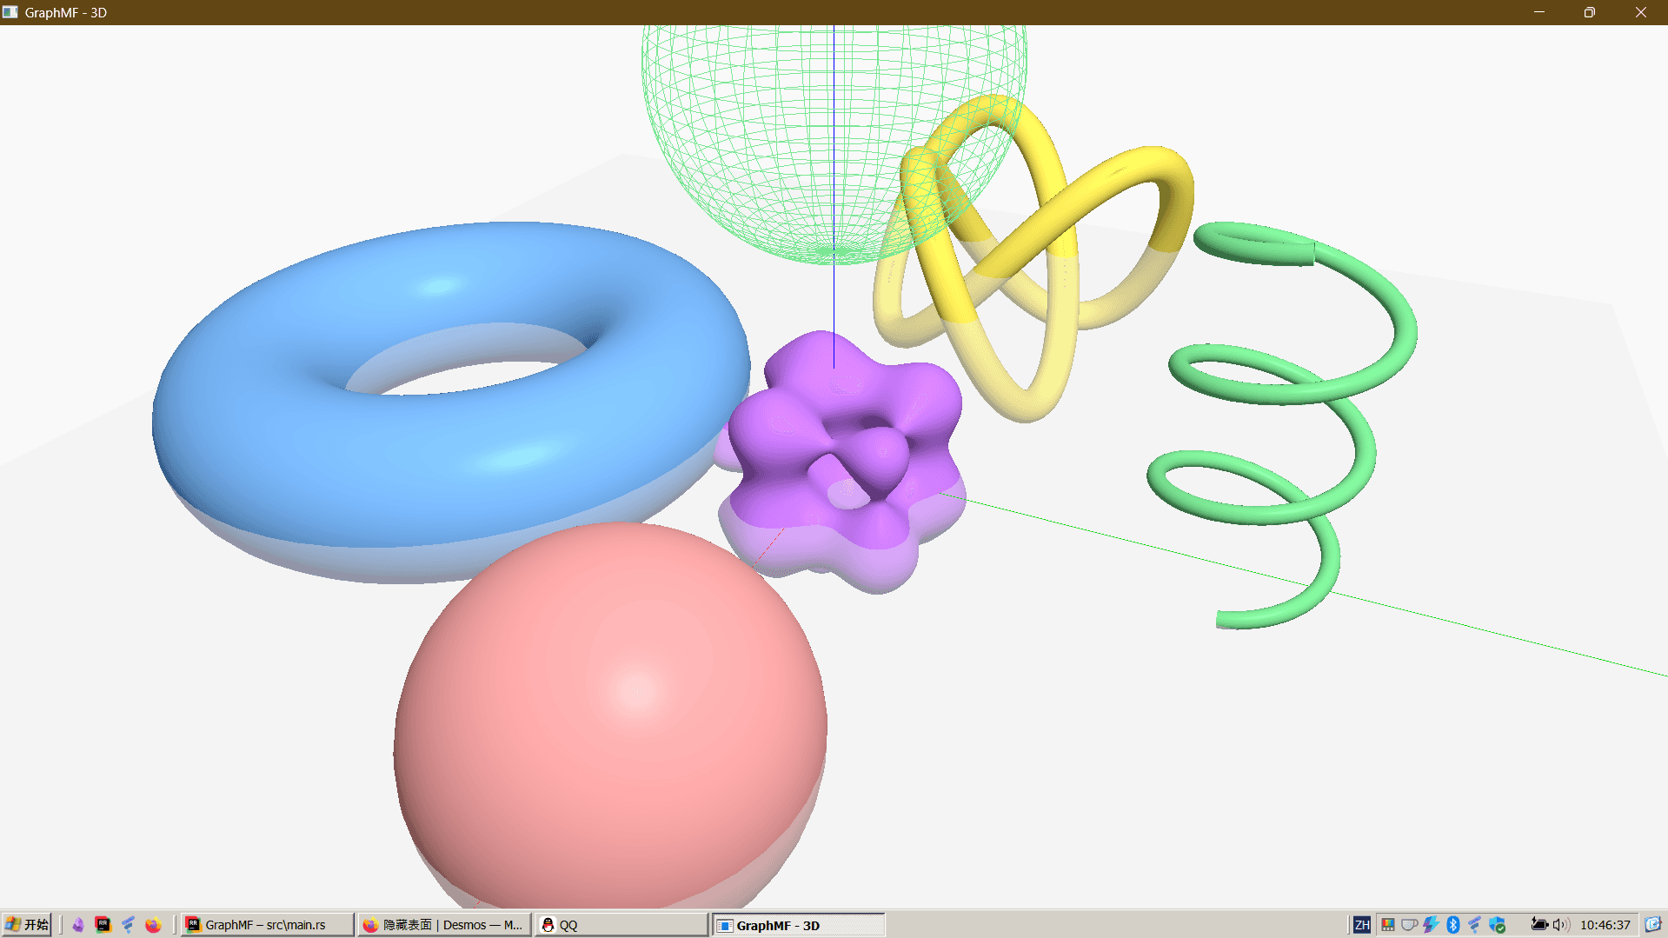Toggle the ZH input language indicator
Screen dimensions: 1668x938
click(x=1361, y=924)
